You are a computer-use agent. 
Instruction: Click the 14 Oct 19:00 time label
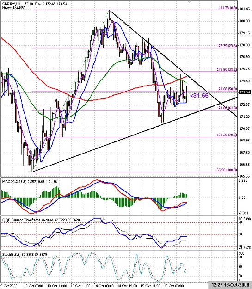coord(127,286)
